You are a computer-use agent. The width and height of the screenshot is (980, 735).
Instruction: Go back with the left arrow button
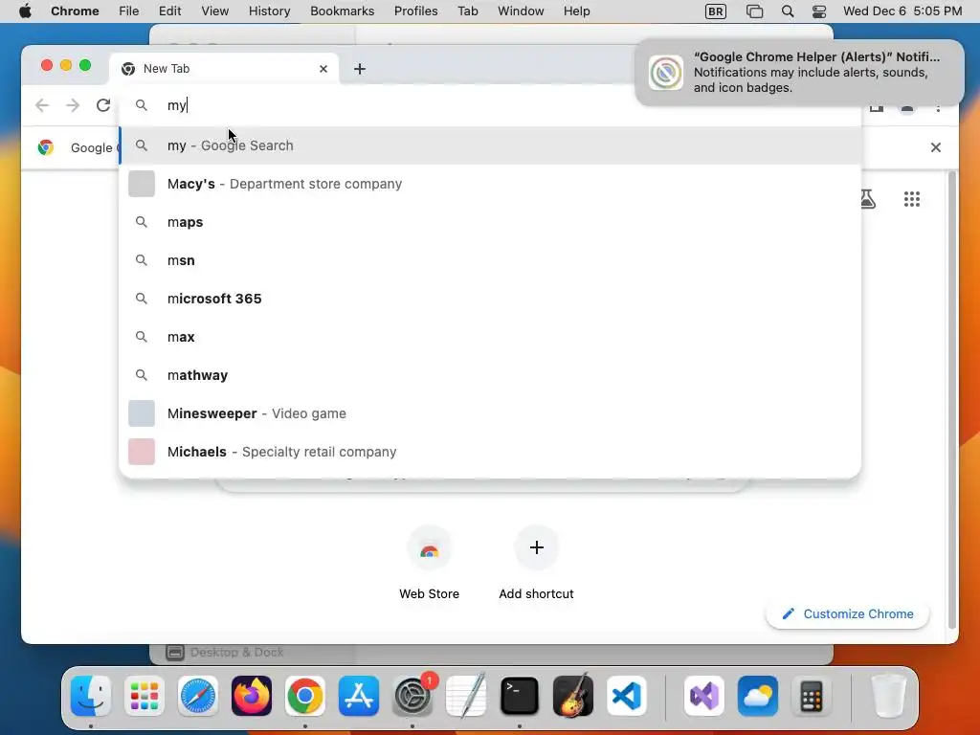point(42,105)
